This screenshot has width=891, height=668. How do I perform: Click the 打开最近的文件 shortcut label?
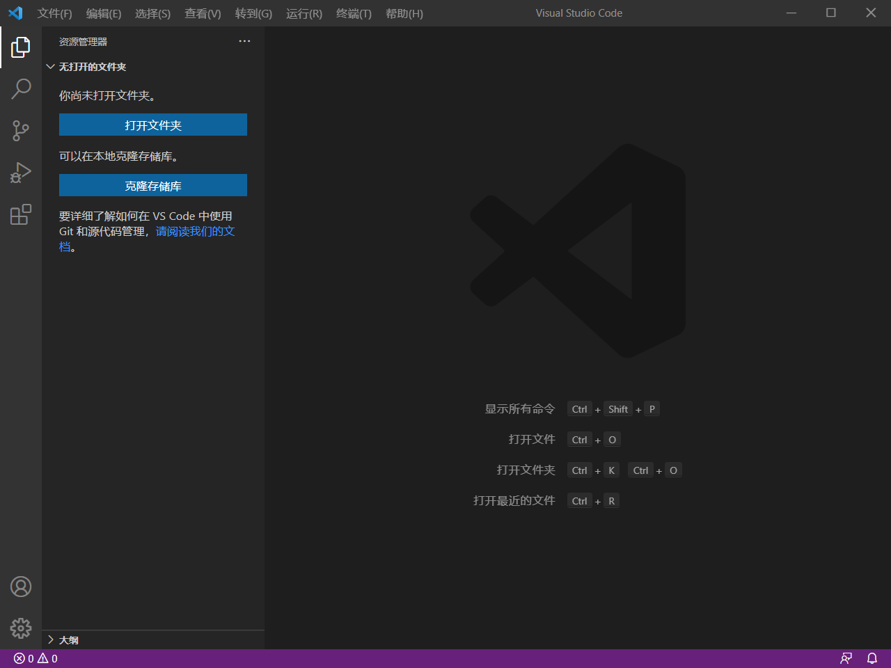(x=514, y=501)
